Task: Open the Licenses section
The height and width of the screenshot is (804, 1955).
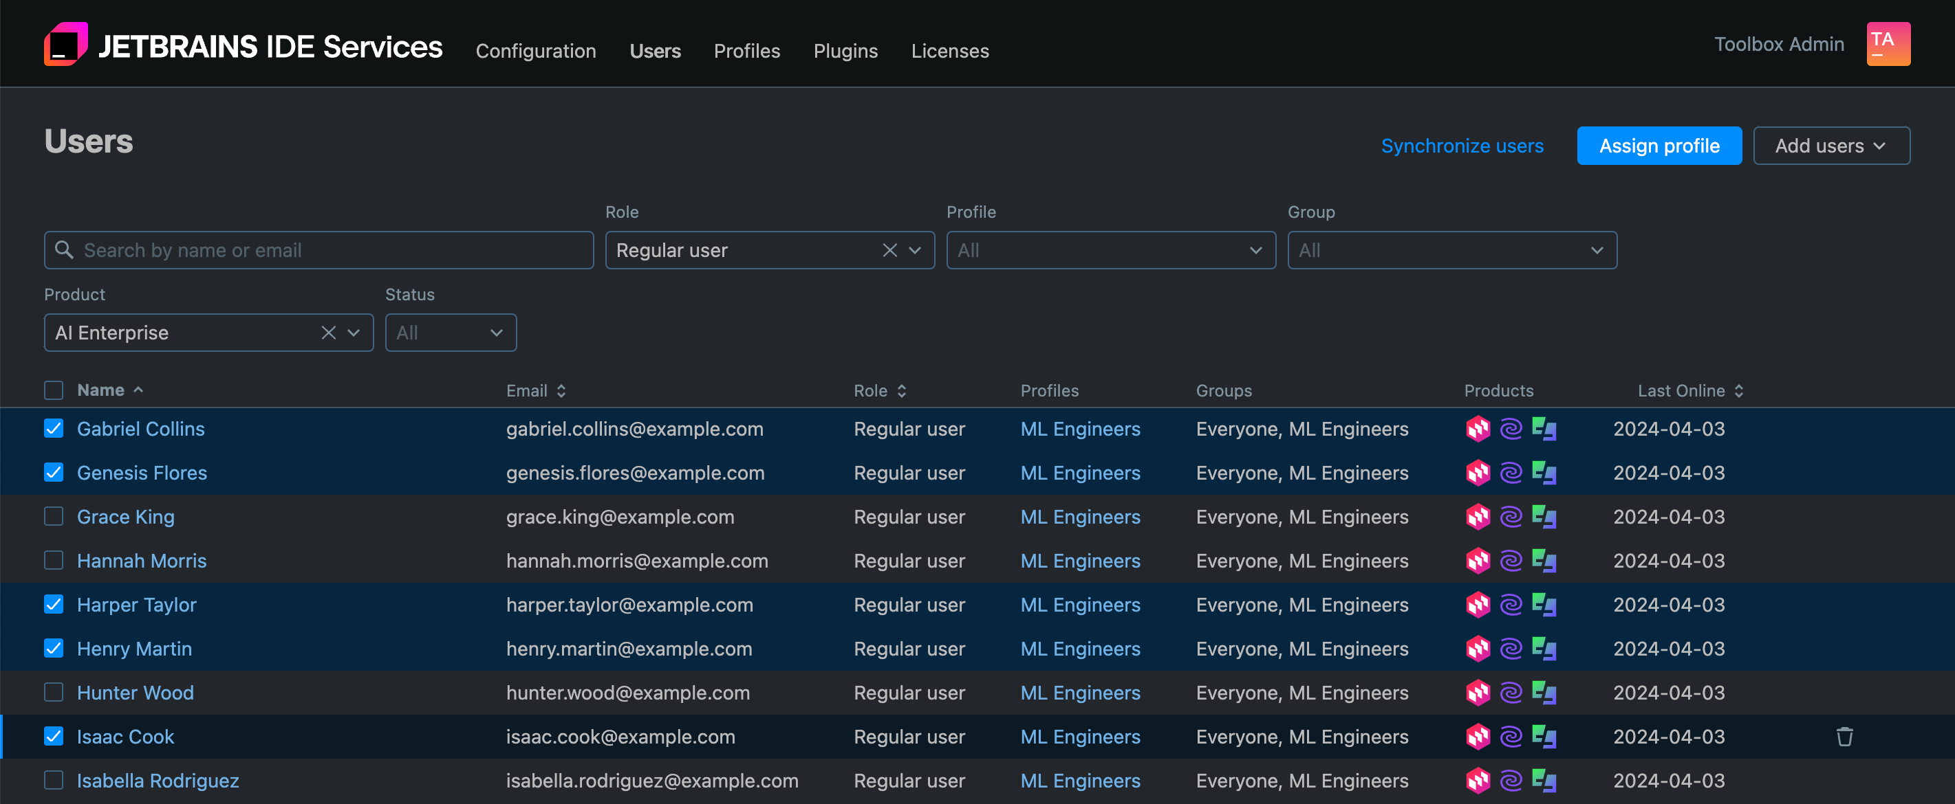Action: [950, 51]
